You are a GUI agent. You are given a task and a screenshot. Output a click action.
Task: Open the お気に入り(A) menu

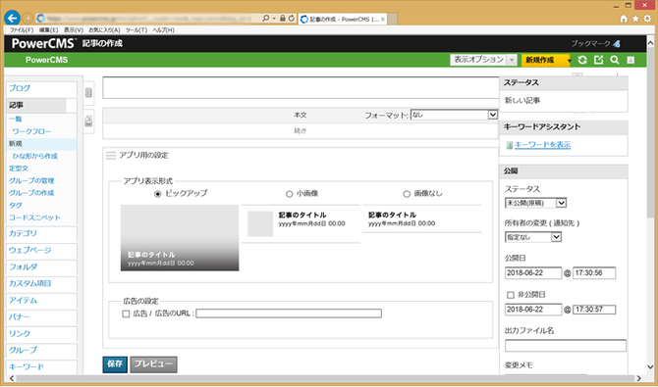[104, 30]
